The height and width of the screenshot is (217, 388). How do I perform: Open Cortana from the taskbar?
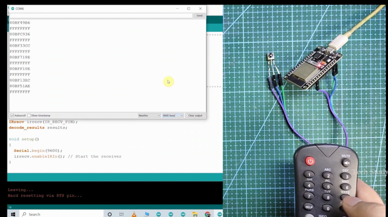(x=110, y=214)
